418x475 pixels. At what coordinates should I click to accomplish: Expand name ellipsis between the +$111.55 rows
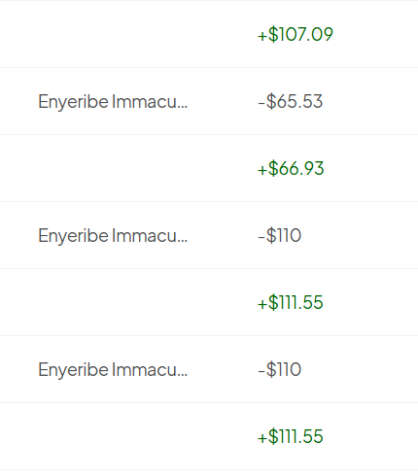coord(183,375)
